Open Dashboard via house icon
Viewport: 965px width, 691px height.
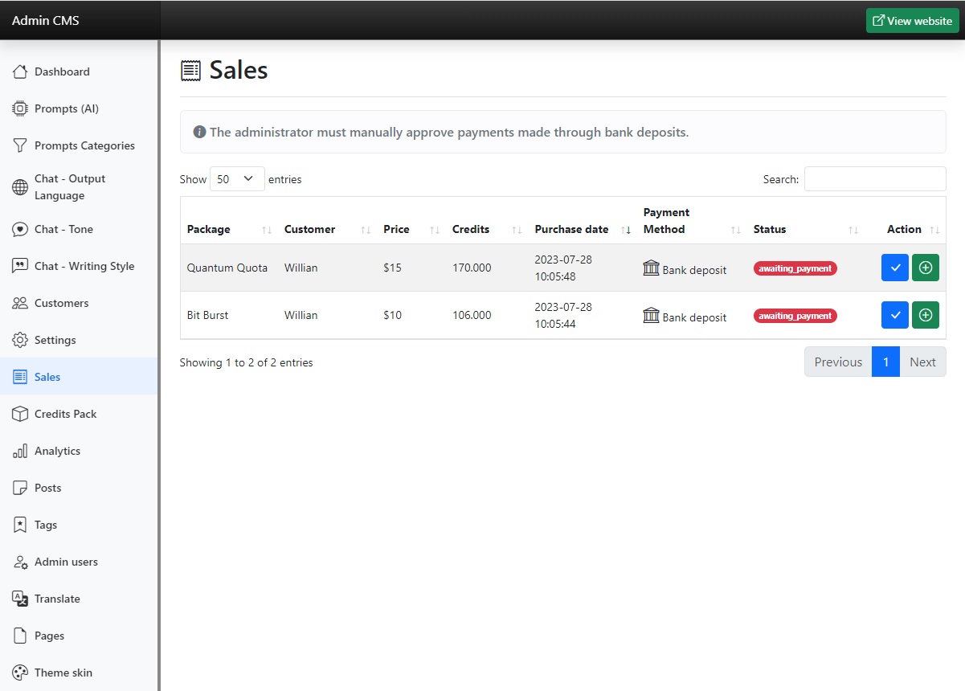coord(20,72)
